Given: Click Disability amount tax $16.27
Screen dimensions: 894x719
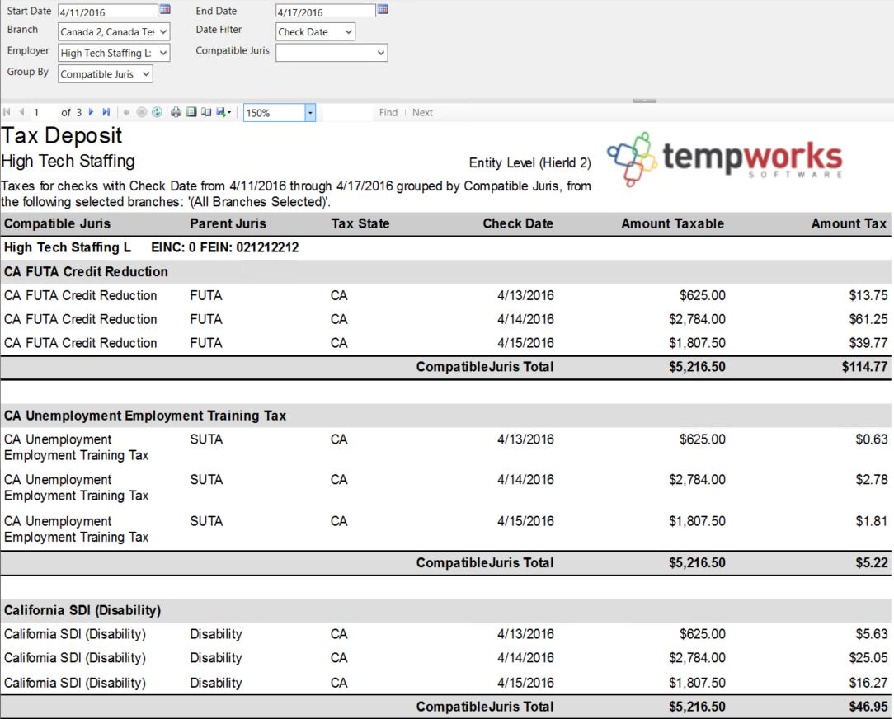Looking at the screenshot, I should (868, 683).
